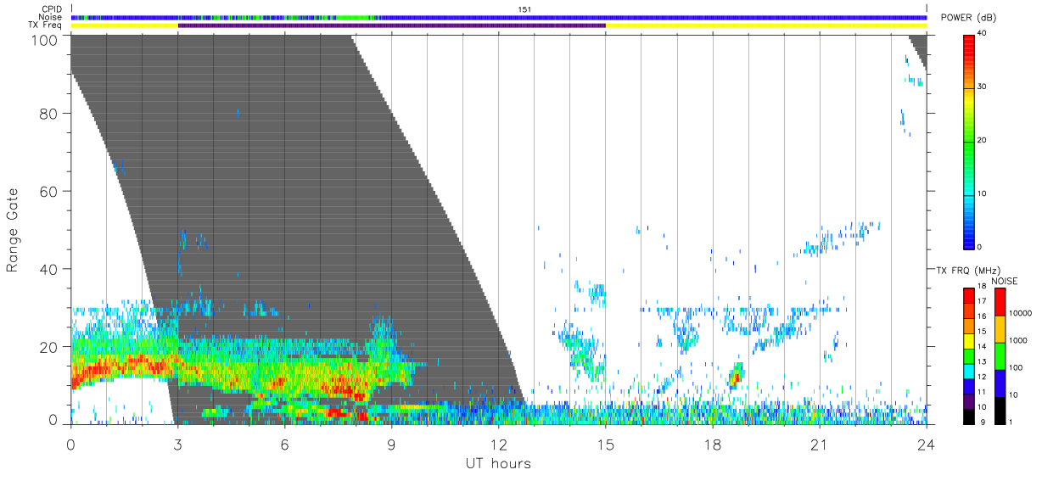Viewport: 1042px width, 481px height.
Task: Select the 0 tick on the POWER scale
Action: click(x=979, y=247)
